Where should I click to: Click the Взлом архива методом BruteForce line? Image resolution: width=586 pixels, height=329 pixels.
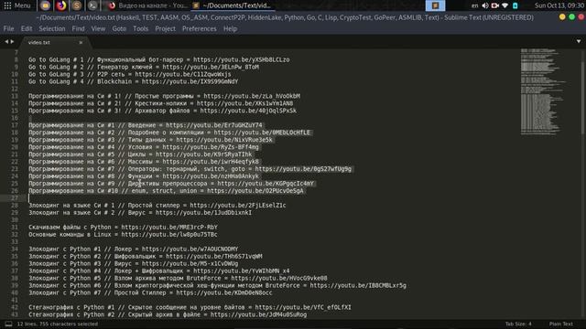(178, 278)
